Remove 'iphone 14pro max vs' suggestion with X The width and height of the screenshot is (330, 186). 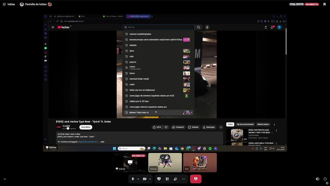tap(191, 113)
